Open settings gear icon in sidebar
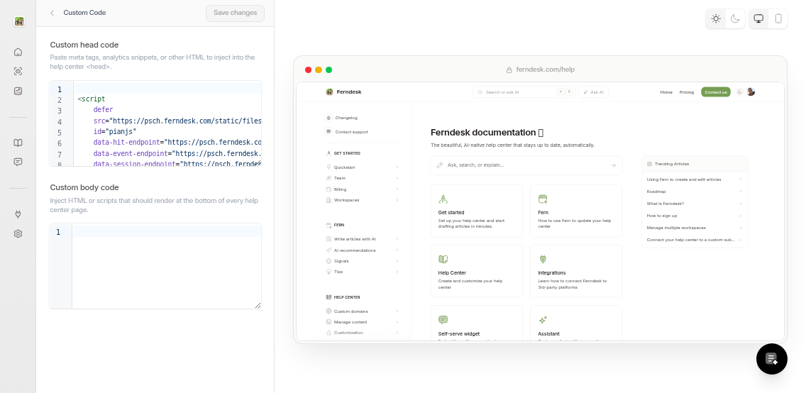 coord(18,233)
